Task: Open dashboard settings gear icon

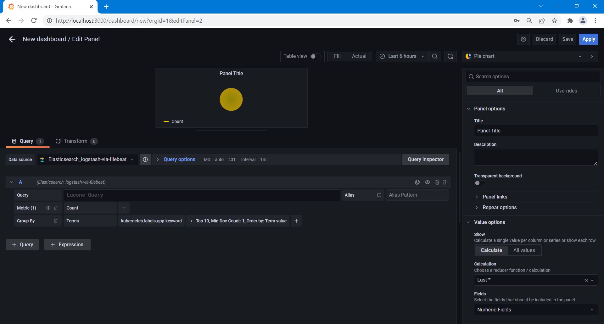Action: (x=523, y=39)
